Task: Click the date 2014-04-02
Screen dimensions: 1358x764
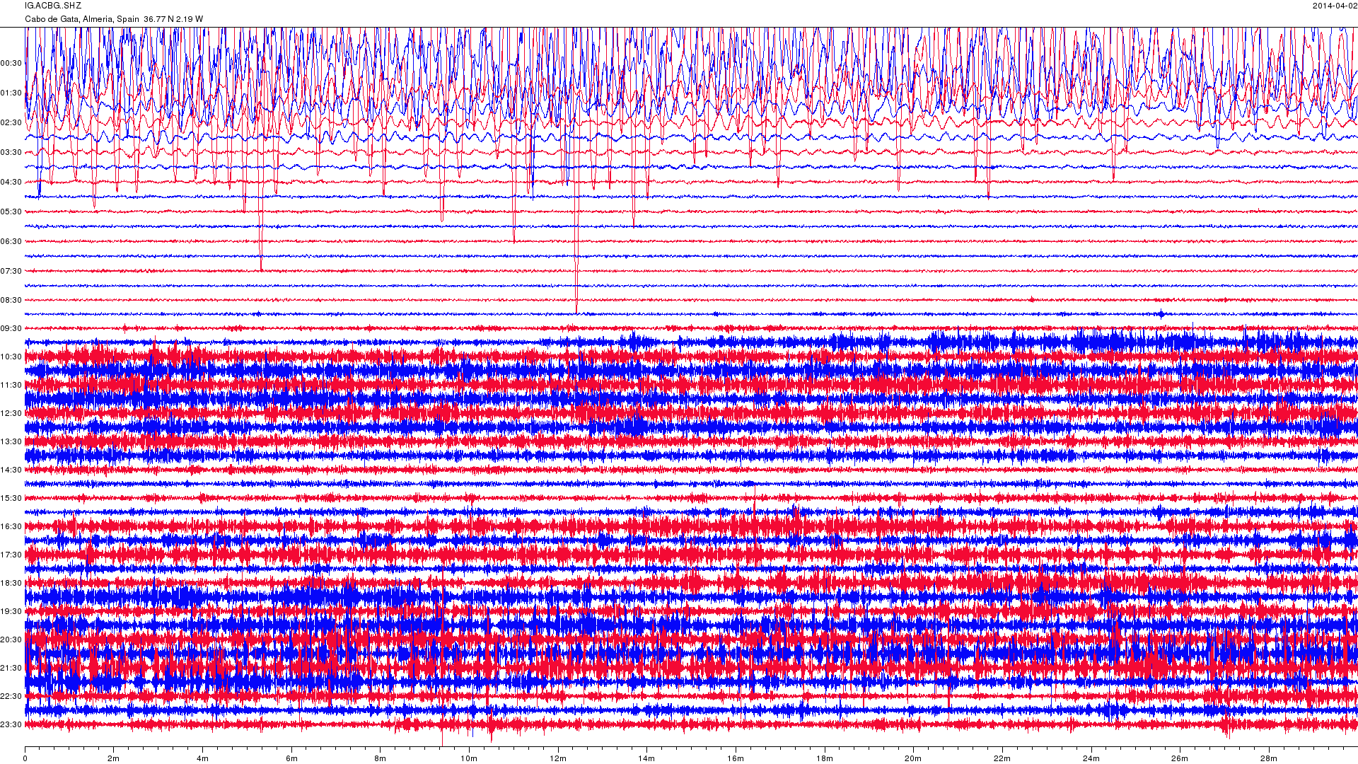Action: coord(1335,6)
